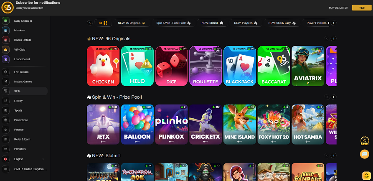The width and height of the screenshot is (373, 181).
Task: Open the PlinkoX game thumbnail
Action: tap(172, 125)
